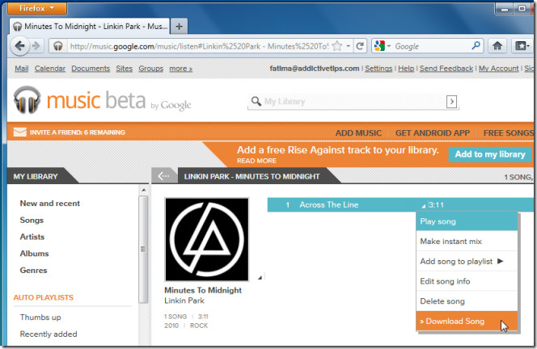
Task: Click in the browser URL address field
Action: pyautogui.click(x=199, y=46)
